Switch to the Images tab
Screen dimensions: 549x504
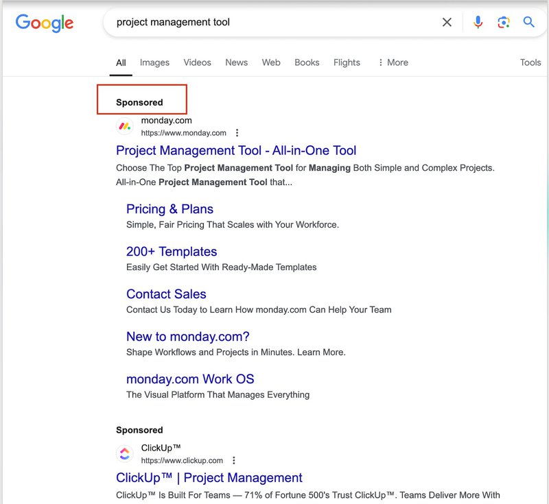coord(154,62)
